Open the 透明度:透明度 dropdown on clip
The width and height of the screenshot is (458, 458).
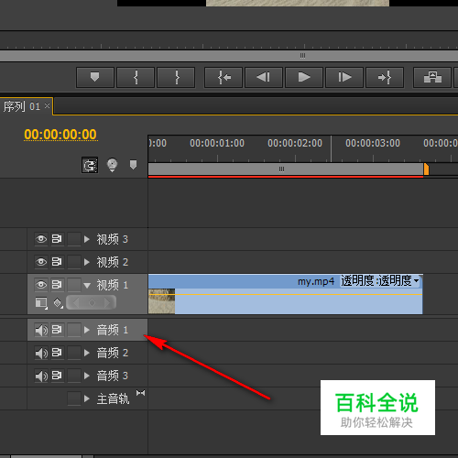pyautogui.click(x=380, y=281)
